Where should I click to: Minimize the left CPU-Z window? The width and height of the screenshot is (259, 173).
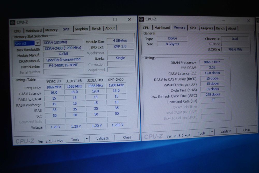[100, 20]
